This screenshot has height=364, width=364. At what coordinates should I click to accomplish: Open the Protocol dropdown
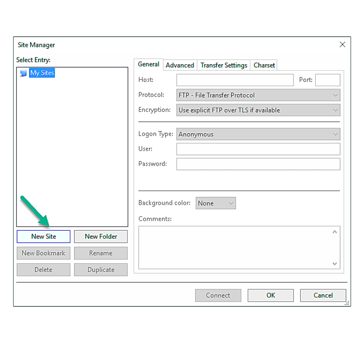pyautogui.click(x=335, y=95)
